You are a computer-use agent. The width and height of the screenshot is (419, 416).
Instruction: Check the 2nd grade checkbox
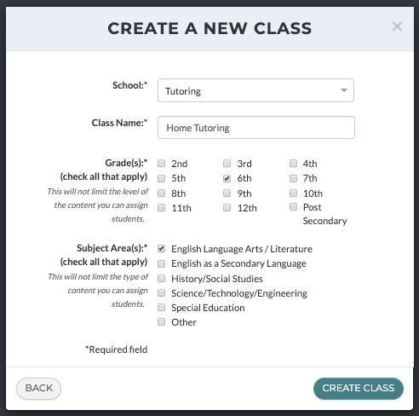(x=162, y=164)
